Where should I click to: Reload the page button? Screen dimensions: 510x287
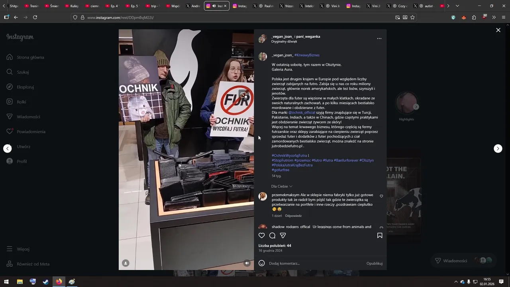pos(35,17)
